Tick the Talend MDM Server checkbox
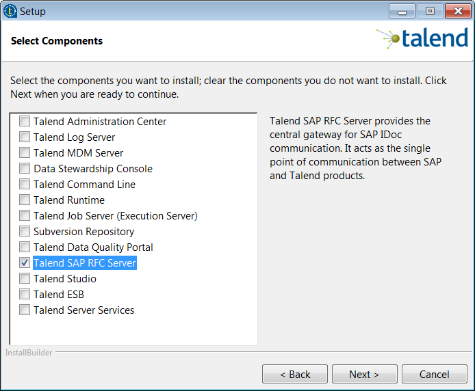Image resolution: width=475 pixels, height=391 pixels. tap(25, 153)
